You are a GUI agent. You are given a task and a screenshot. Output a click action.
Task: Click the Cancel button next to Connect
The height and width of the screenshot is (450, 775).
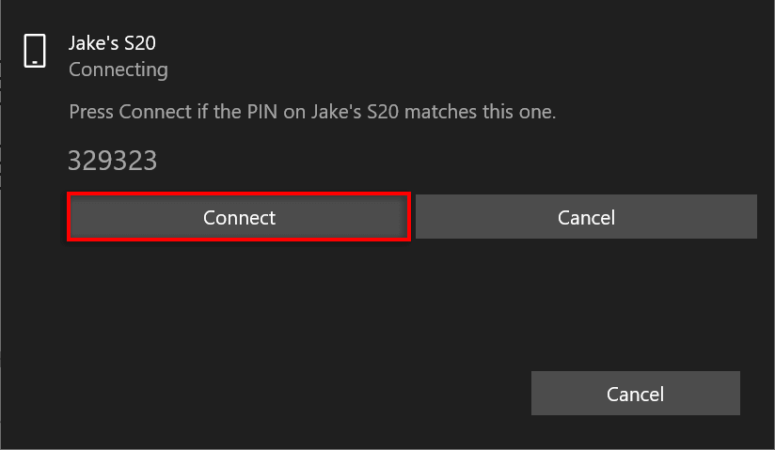point(586,217)
